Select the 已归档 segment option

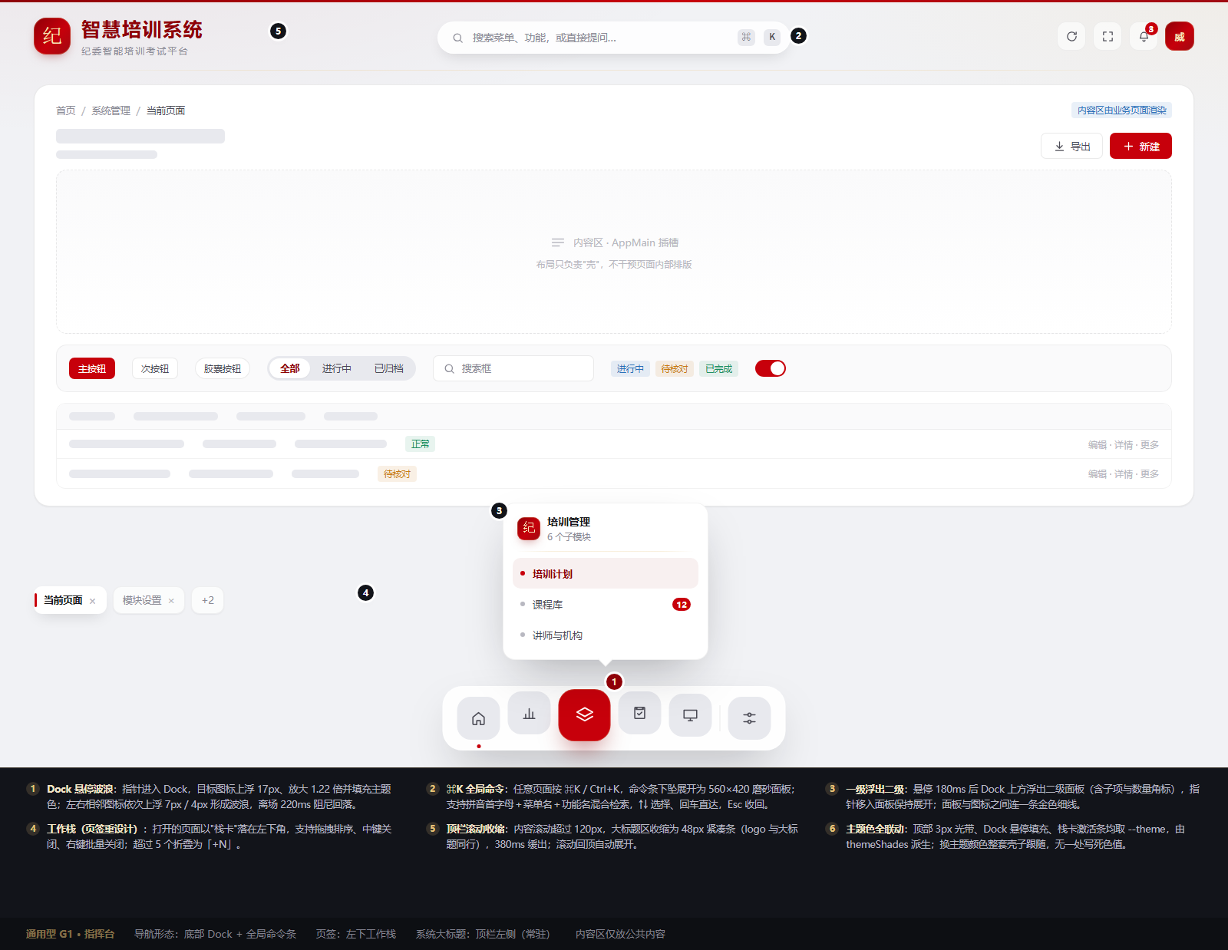(x=389, y=368)
